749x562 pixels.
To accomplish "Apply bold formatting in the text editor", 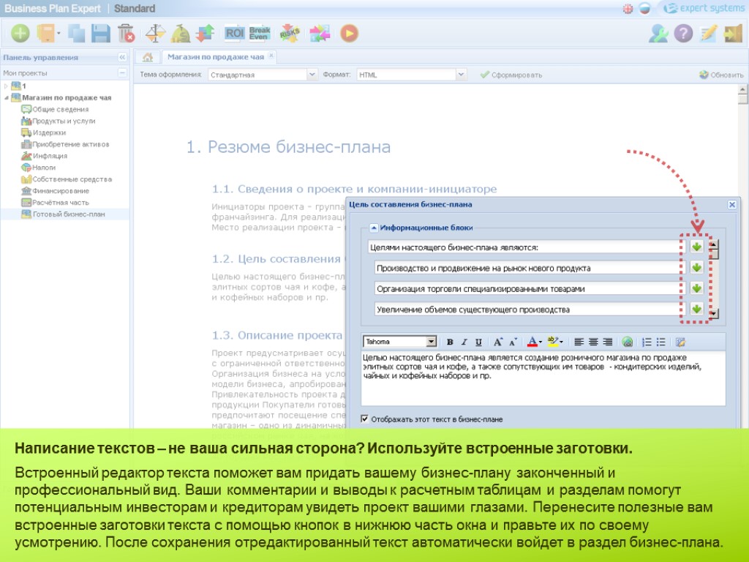I will (x=450, y=342).
